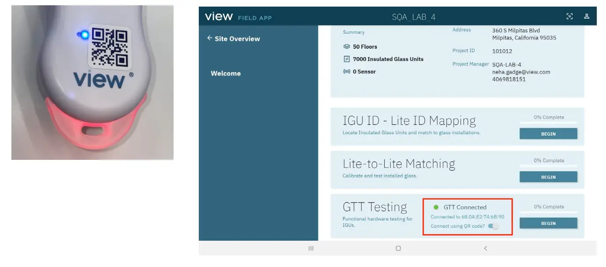Viewport: 606px width, 267px height.
Task: Select Welcome in the sidebar
Action: click(x=226, y=73)
